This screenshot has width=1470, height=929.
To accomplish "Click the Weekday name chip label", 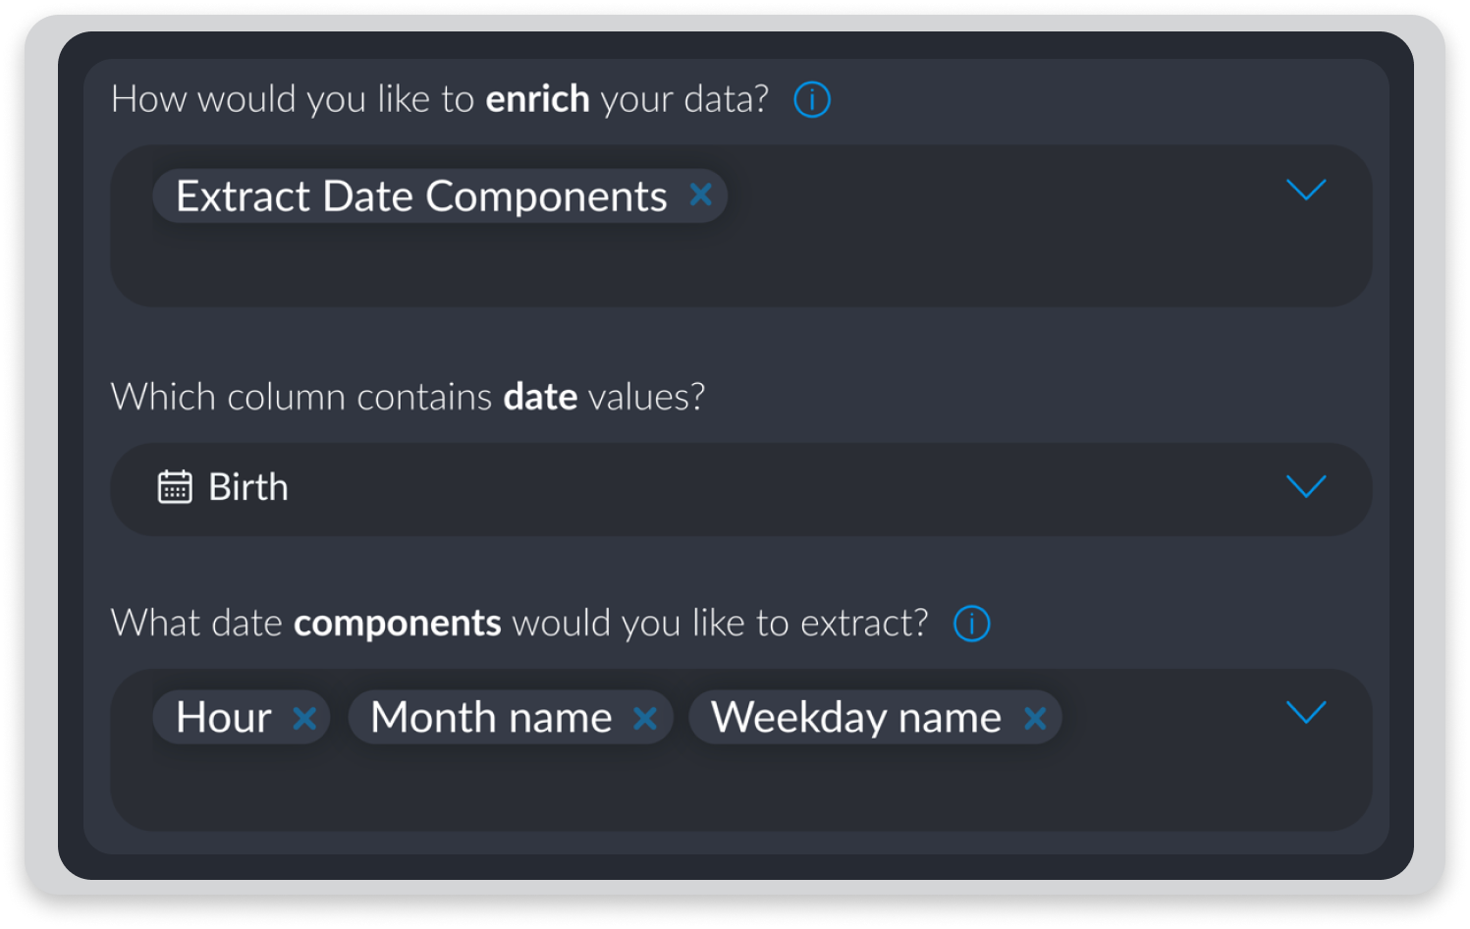I will (856, 718).
